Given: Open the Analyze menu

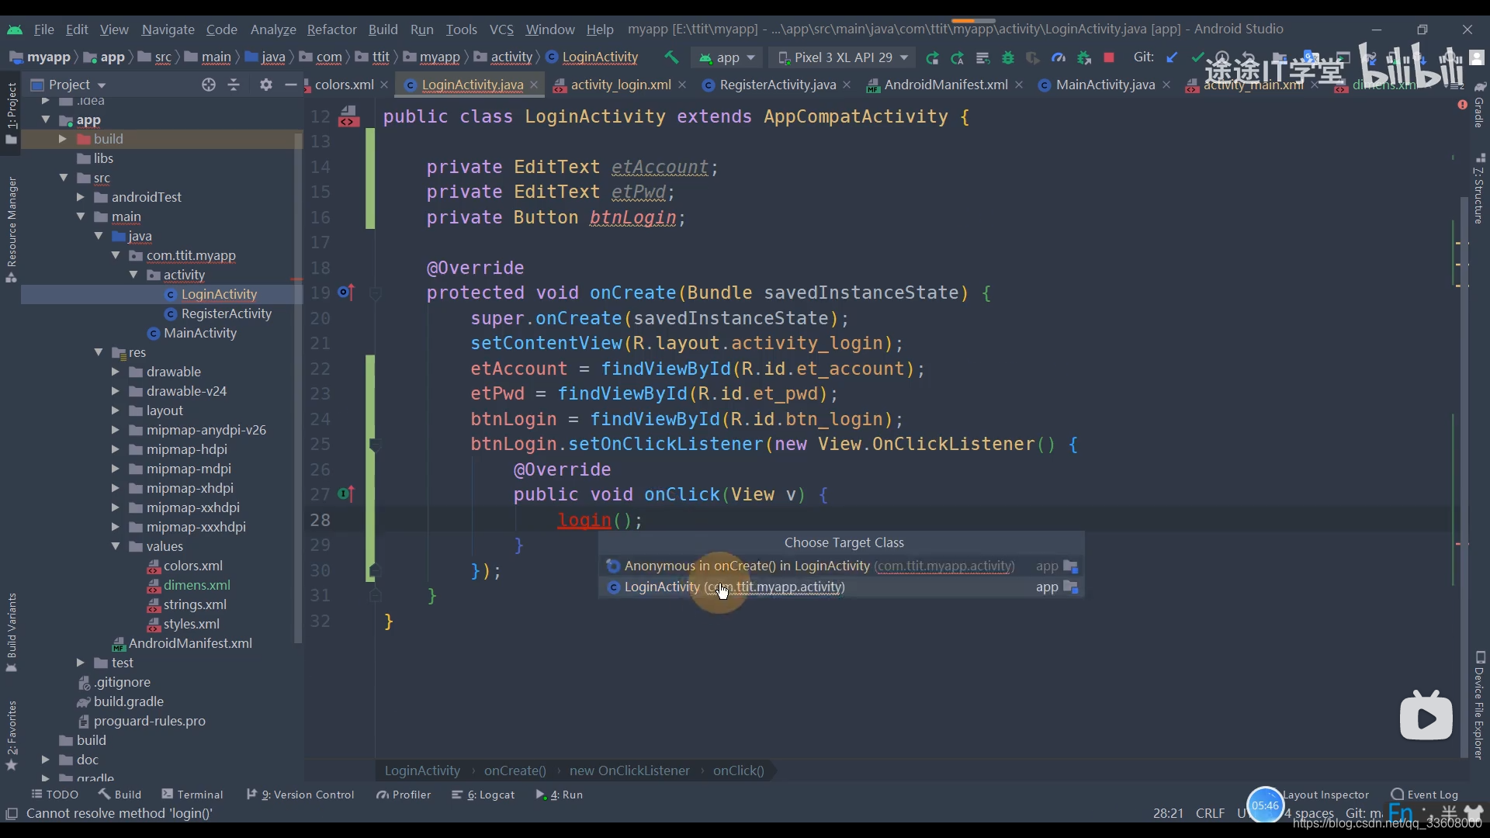Looking at the screenshot, I should (x=273, y=29).
